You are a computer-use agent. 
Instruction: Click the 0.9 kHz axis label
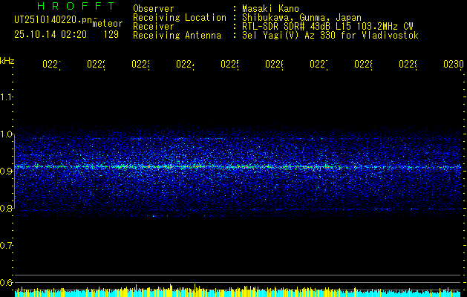[x=6, y=172]
